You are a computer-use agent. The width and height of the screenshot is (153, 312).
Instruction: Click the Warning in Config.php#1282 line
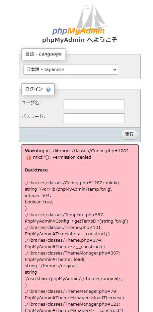(x=77, y=151)
